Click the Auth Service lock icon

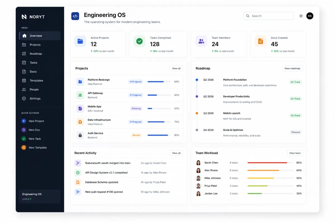click(80, 135)
